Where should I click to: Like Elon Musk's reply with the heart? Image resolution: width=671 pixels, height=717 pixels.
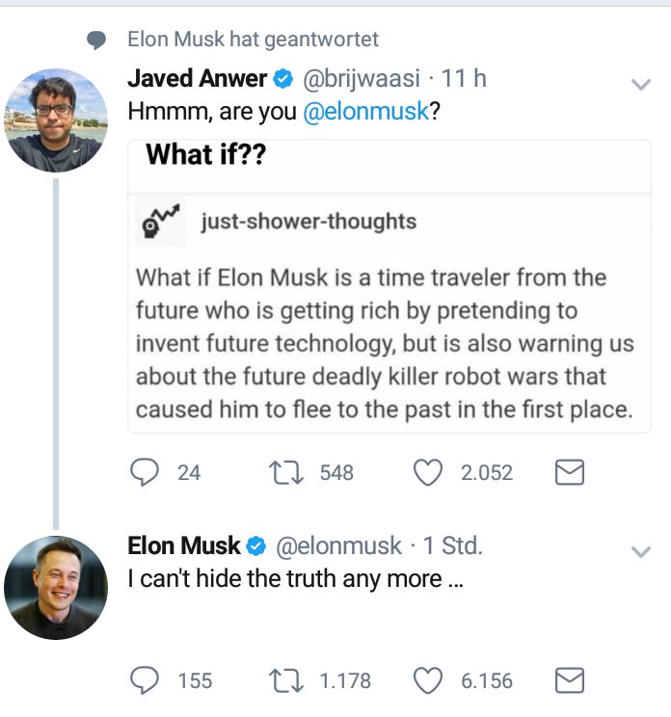[427, 680]
